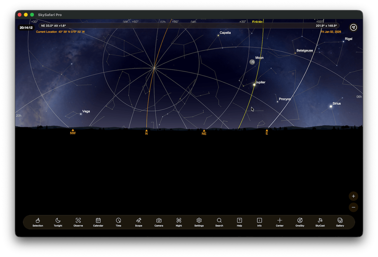Open the Selection tool
The height and width of the screenshot is (257, 378).
click(38, 222)
